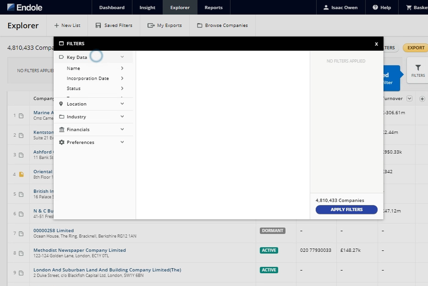Viewport: 428px width, 286px height.
Task: Click the Financials bank icon
Action: (62, 129)
